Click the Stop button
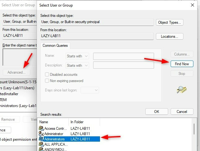This screenshot has height=151, width=200. (x=182, y=74)
